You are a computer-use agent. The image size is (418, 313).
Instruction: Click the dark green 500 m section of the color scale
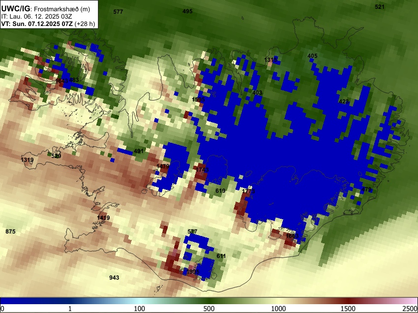[209, 301]
